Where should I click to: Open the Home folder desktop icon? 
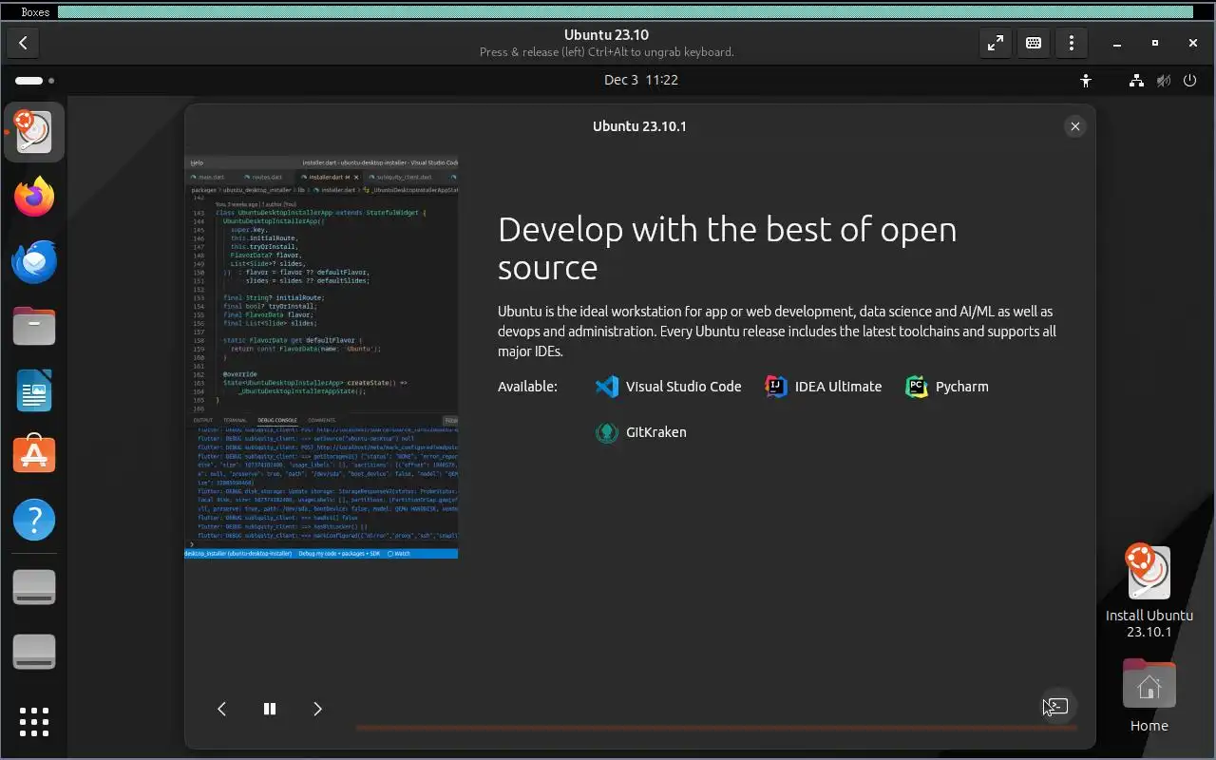(x=1149, y=695)
